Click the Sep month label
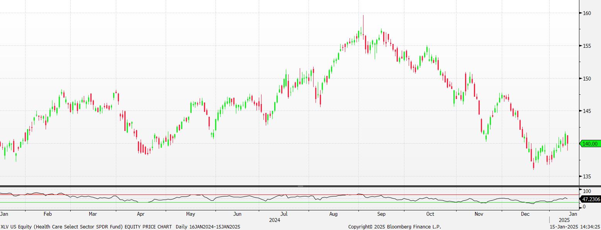Viewport: 601px width, 230px height. 381,214
